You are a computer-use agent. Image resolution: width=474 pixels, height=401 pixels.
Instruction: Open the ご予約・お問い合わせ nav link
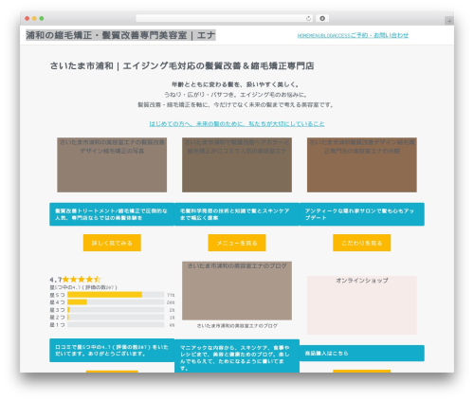pyautogui.click(x=379, y=35)
